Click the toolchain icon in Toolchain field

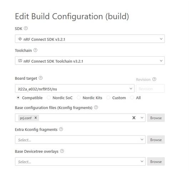20,61
